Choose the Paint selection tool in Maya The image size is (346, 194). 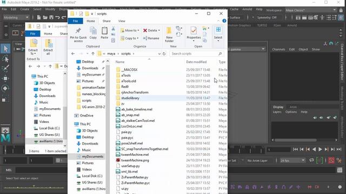[x=5, y=68]
